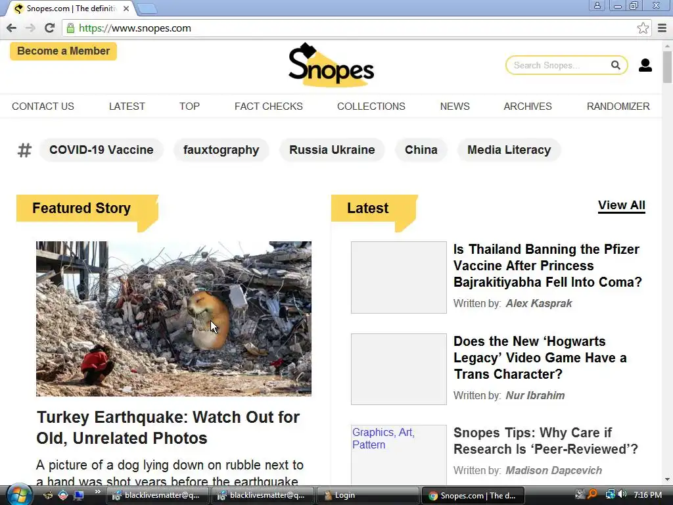Open the Hogwarts Legacy article headline
673x505 pixels.
[x=540, y=358]
